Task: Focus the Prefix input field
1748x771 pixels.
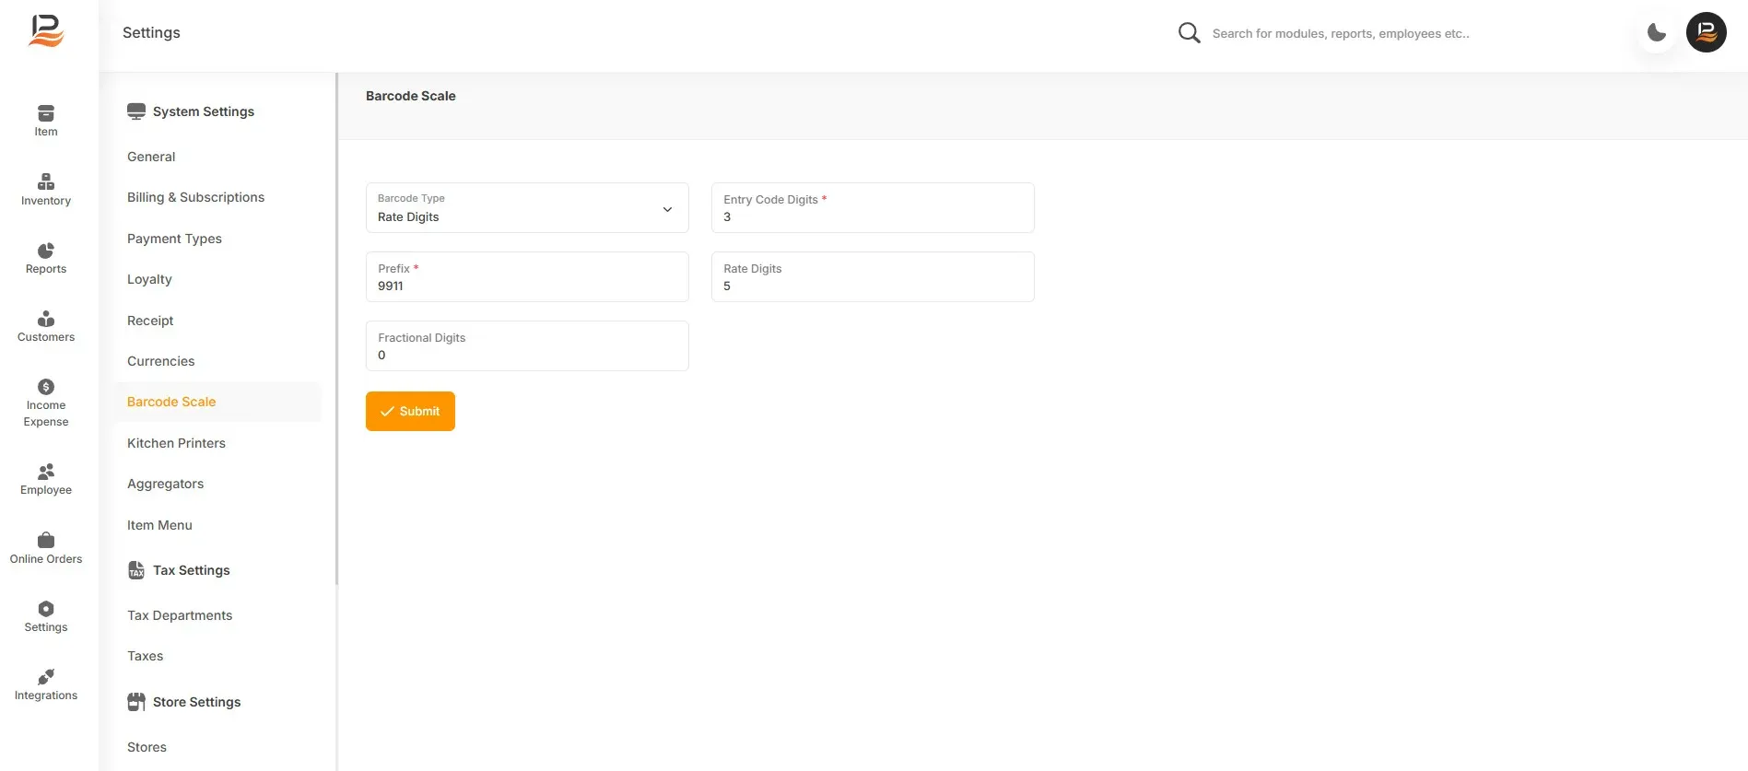Action: [527, 277]
